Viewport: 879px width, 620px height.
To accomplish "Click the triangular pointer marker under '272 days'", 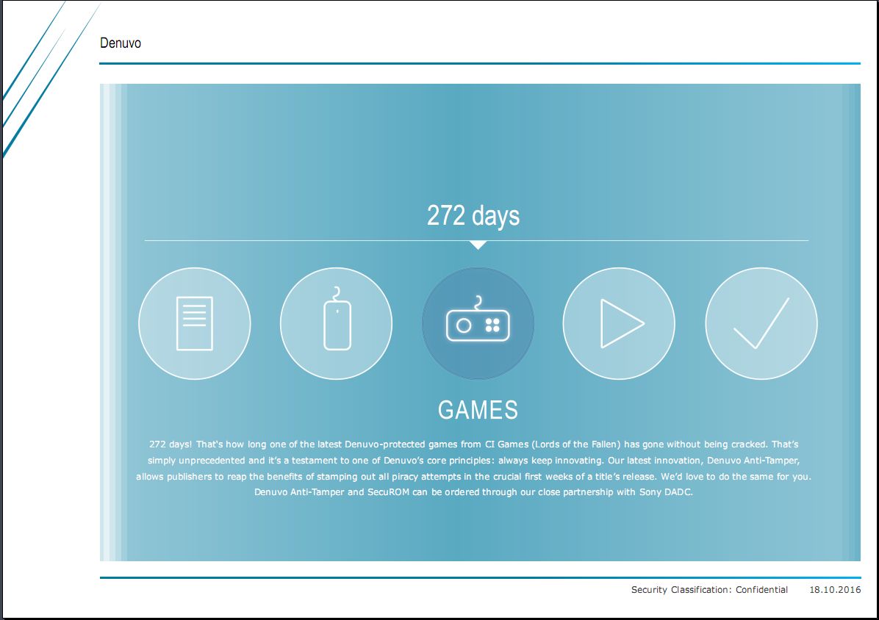I will [x=478, y=245].
